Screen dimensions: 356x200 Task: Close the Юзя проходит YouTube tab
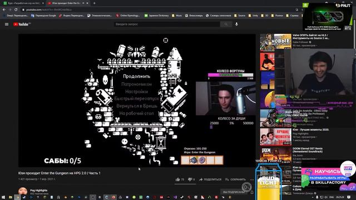tap(87, 3)
